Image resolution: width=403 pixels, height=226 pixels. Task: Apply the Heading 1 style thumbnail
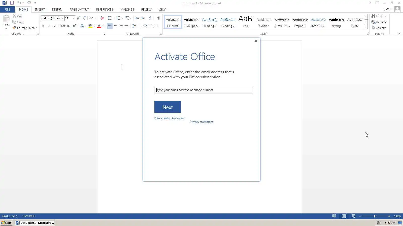click(210, 22)
